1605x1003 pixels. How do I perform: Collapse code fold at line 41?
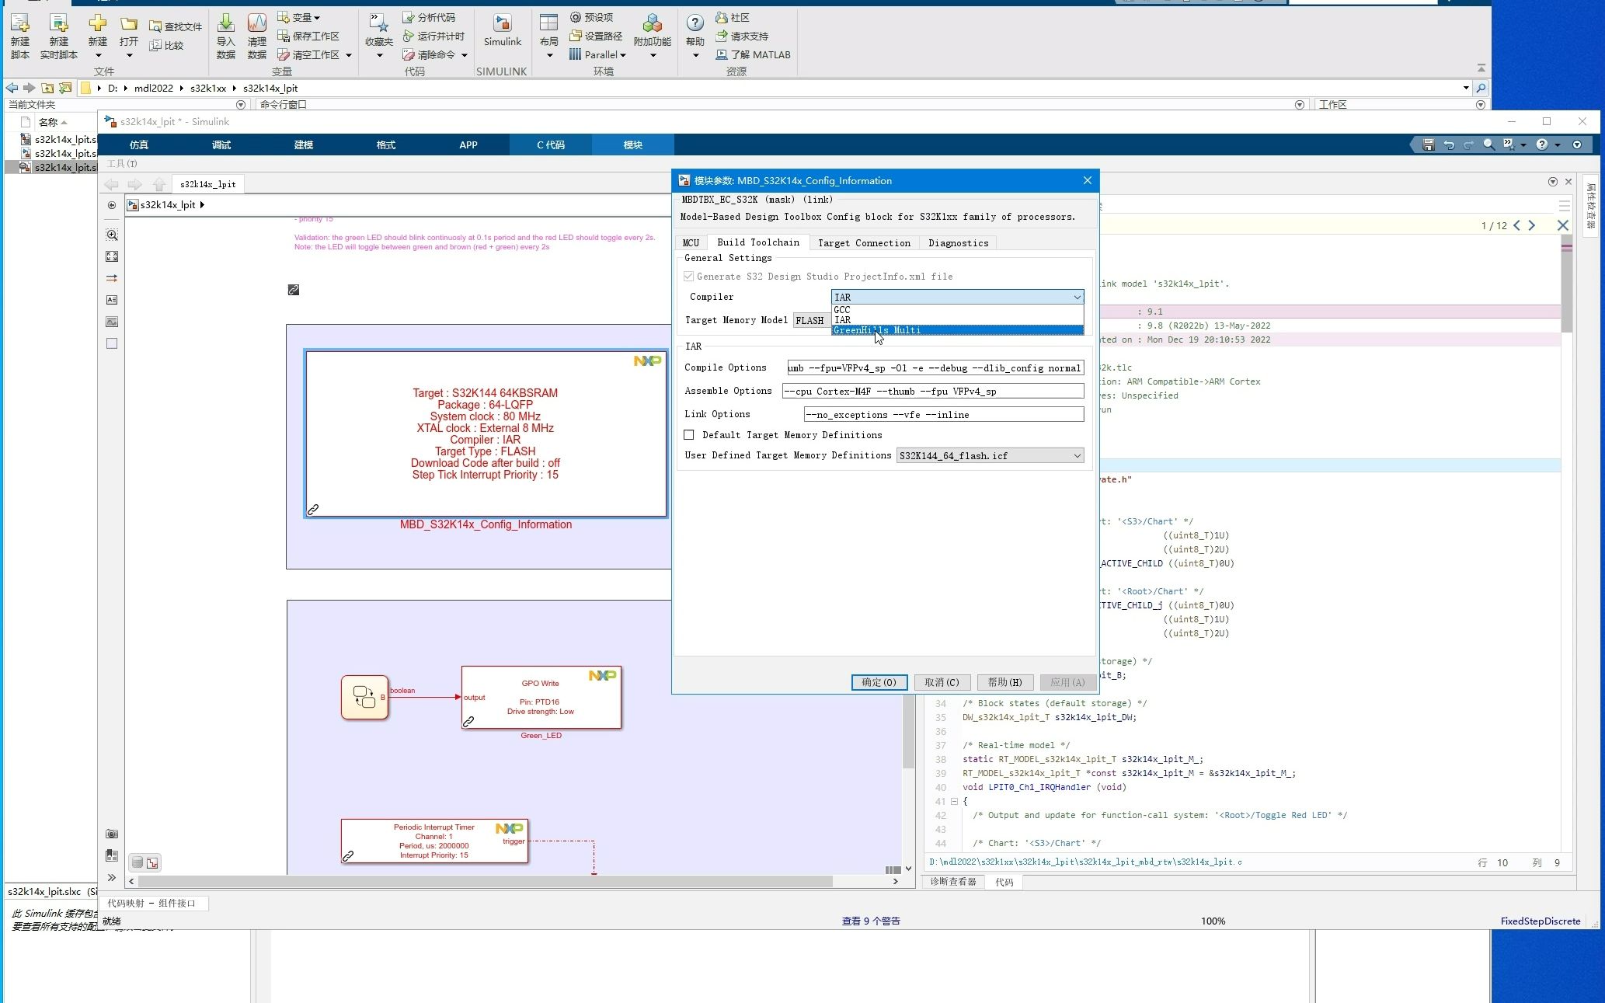(954, 801)
